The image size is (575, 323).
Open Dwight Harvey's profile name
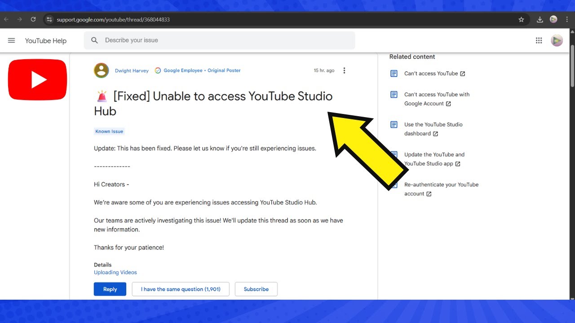pyautogui.click(x=132, y=70)
